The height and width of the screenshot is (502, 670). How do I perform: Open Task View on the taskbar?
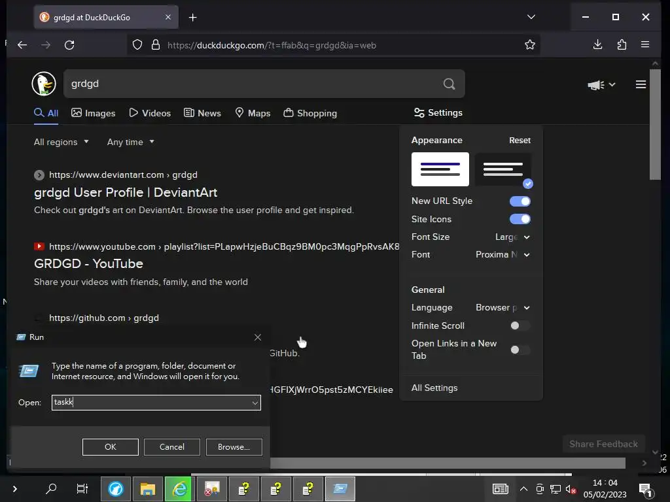click(x=82, y=488)
